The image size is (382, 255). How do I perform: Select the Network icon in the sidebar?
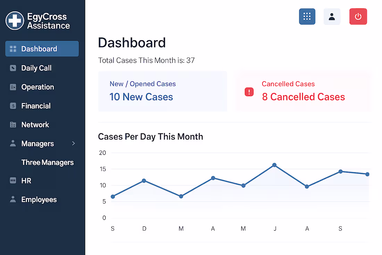[13, 125]
